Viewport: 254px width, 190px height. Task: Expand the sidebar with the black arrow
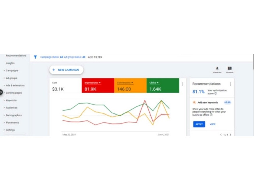(1, 92)
